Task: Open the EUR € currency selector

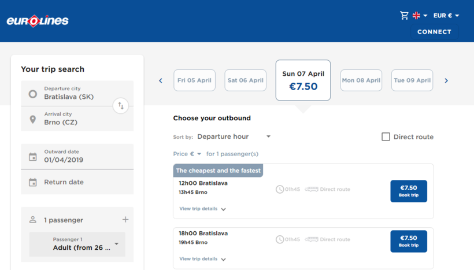Action: click(446, 16)
